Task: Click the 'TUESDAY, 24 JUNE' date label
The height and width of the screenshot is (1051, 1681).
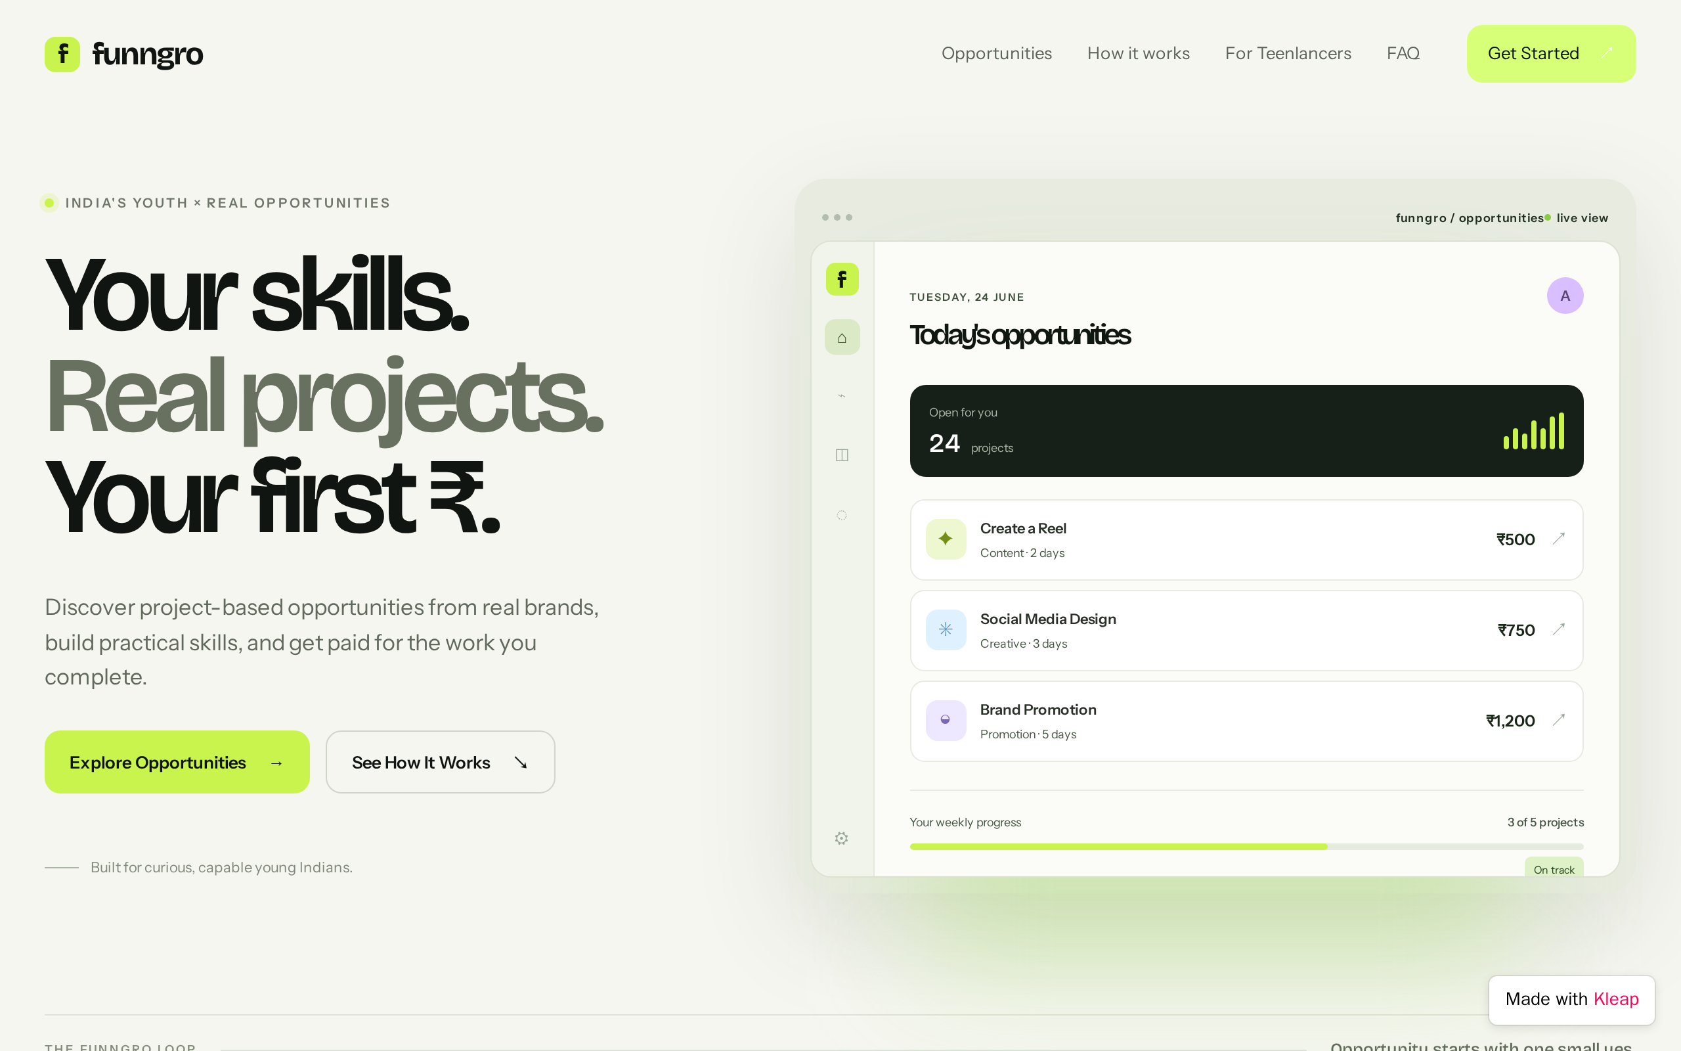Action: pyautogui.click(x=966, y=298)
